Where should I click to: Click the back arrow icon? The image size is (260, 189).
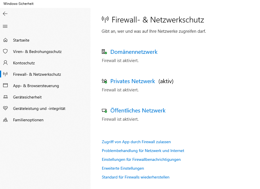pos(5,14)
